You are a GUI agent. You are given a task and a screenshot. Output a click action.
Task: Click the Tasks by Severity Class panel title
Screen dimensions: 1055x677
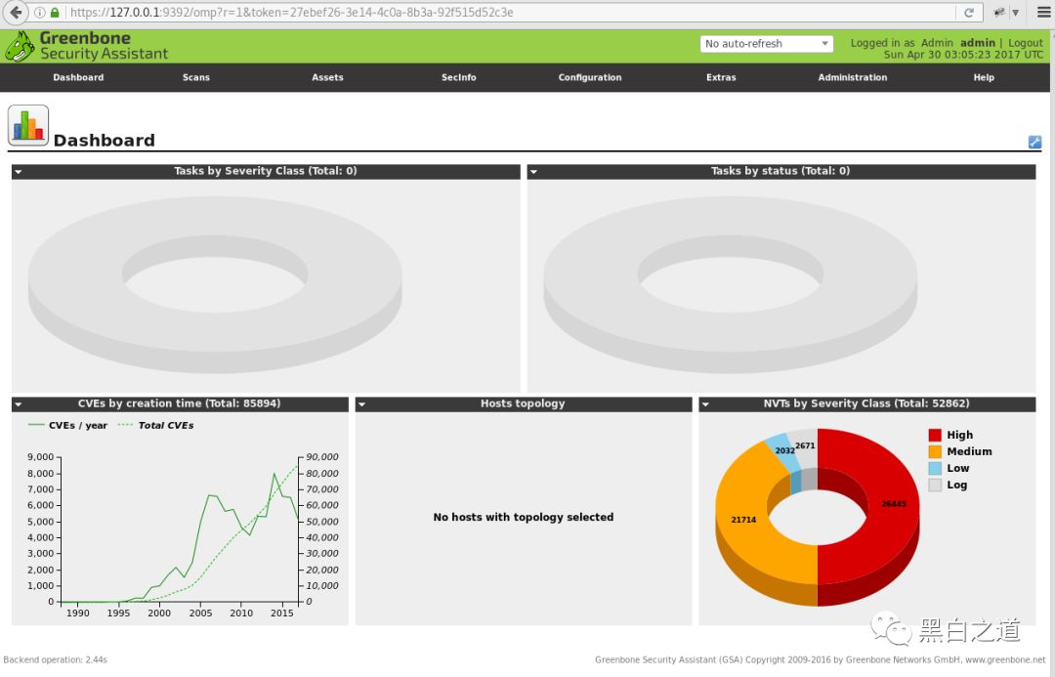pyautogui.click(x=265, y=171)
